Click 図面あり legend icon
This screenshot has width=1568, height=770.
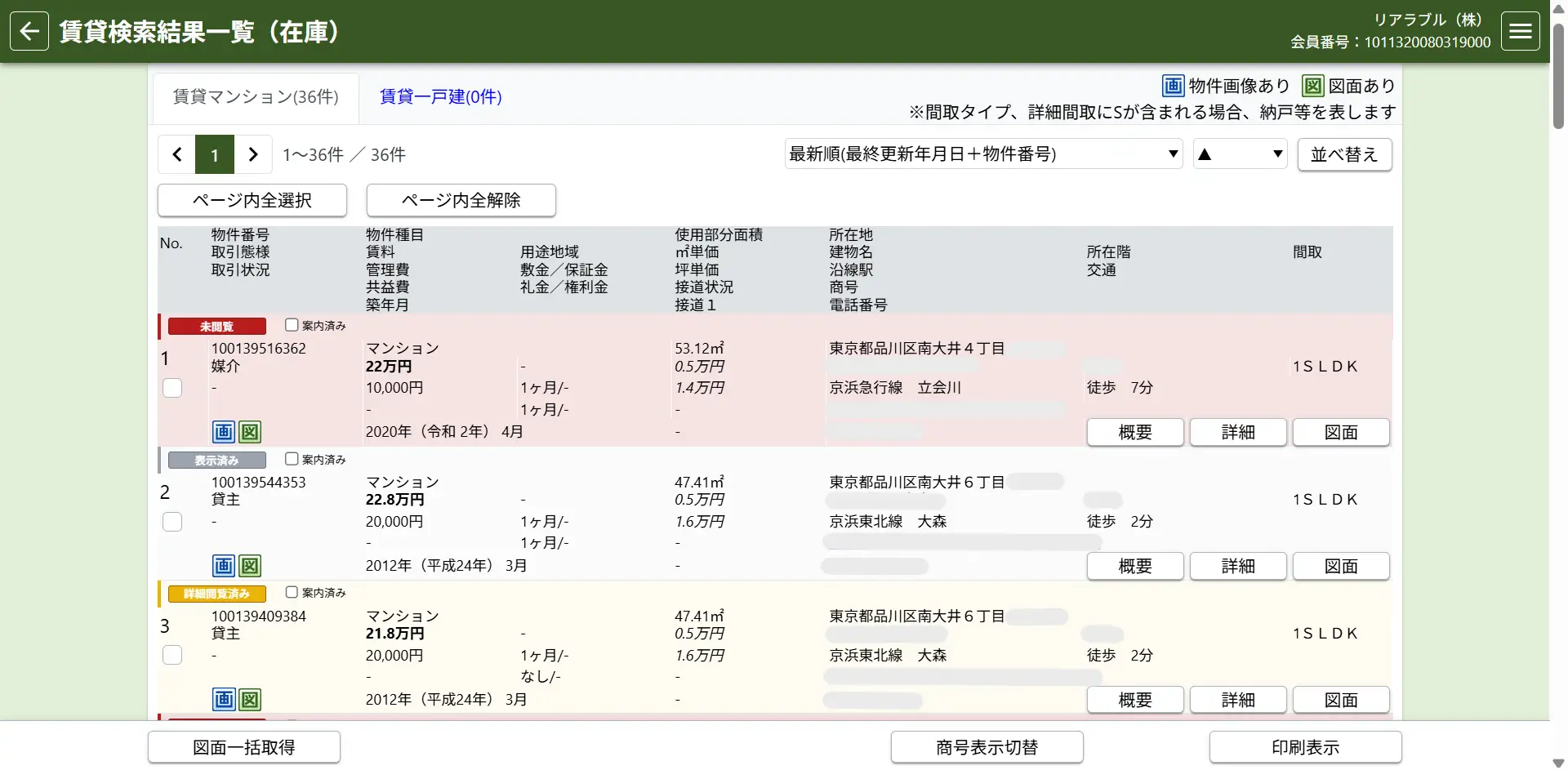(1312, 86)
